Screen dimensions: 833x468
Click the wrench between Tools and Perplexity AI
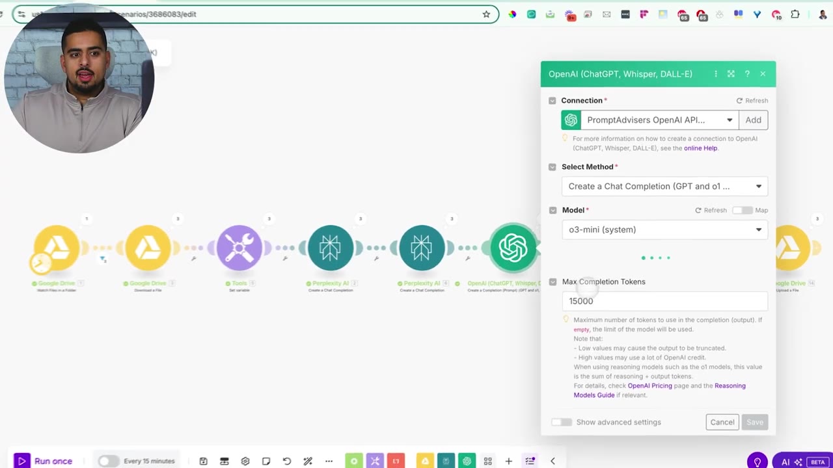[285, 259]
